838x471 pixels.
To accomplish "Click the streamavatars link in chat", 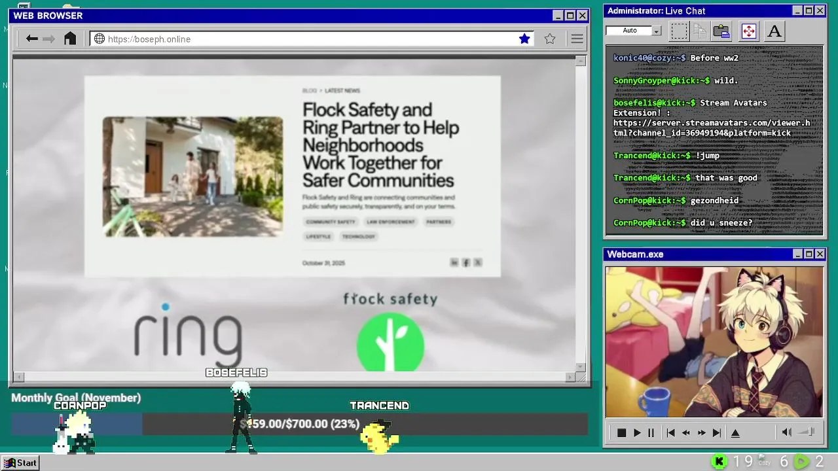I will click(712, 128).
